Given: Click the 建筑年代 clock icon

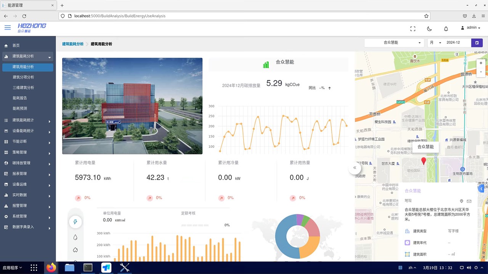Looking at the screenshot, I should [x=407, y=242].
